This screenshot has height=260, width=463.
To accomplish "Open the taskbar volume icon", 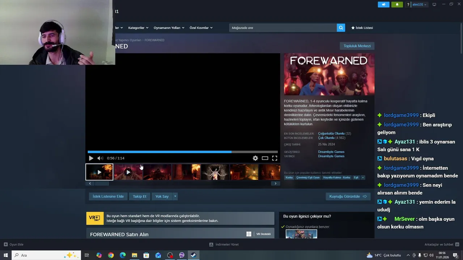I will 431,255.
